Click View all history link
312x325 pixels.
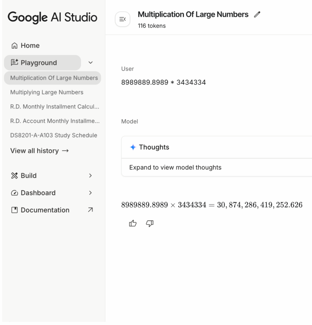tap(39, 151)
